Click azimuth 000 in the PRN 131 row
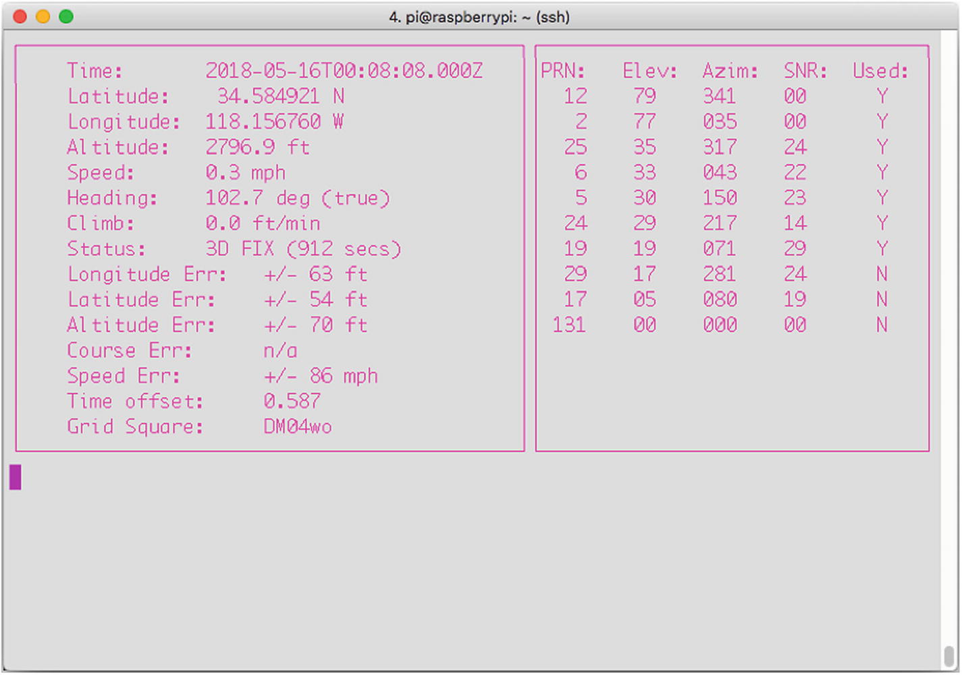Image resolution: width=962 pixels, height=675 pixels. click(x=719, y=325)
